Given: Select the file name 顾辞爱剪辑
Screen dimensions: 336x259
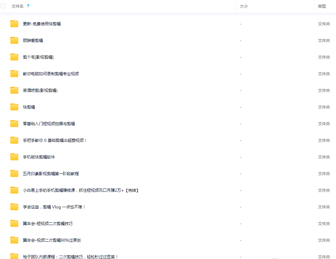Looking at the screenshot, I should tap(33, 41).
